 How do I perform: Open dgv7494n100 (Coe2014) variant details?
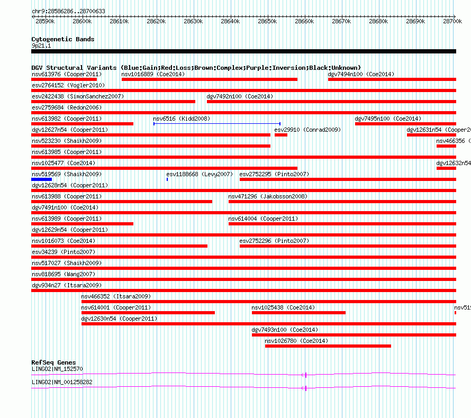pos(361,74)
